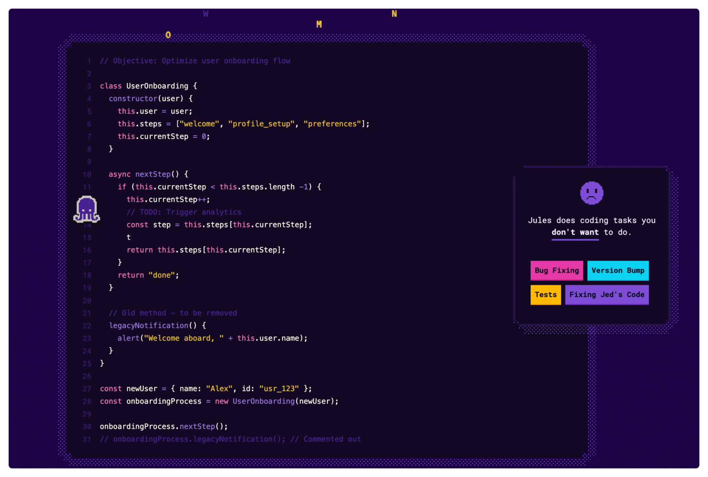Click line number 21 in gutter
The height and width of the screenshot is (477, 708).
87,313
